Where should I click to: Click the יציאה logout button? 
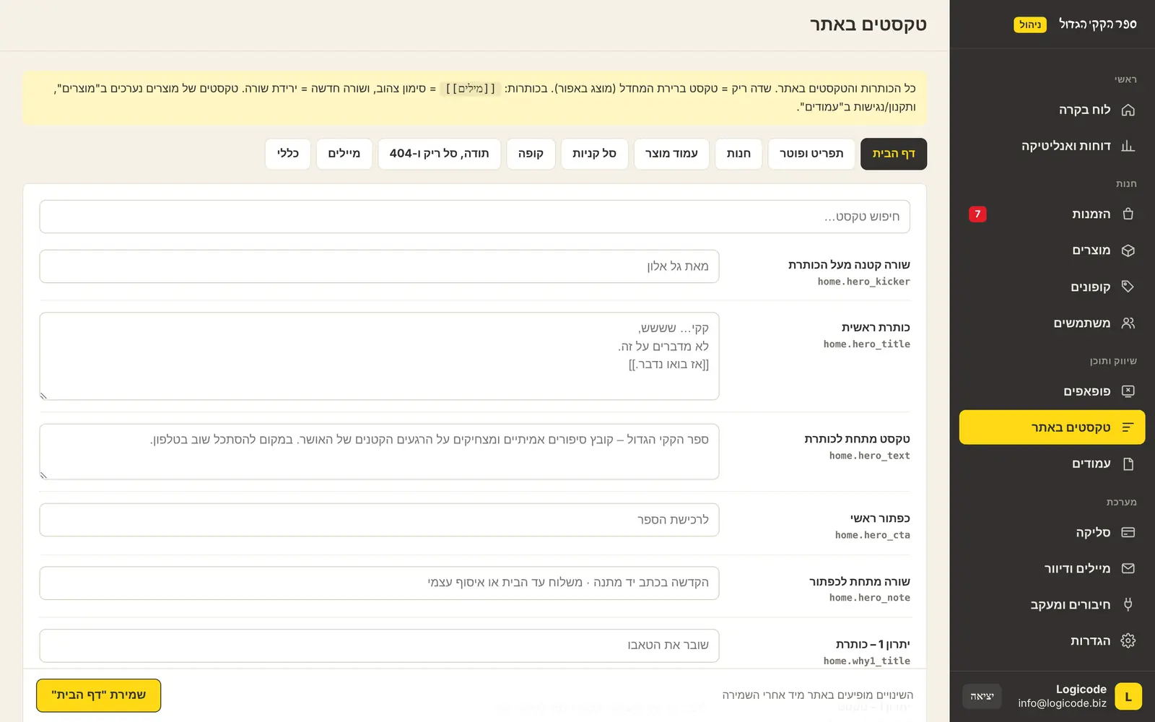(982, 697)
